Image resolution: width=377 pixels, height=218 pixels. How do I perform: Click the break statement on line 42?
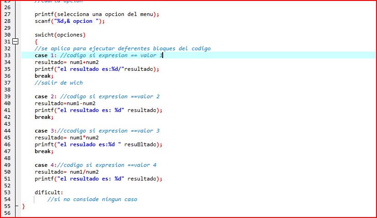tap(44, 117)
